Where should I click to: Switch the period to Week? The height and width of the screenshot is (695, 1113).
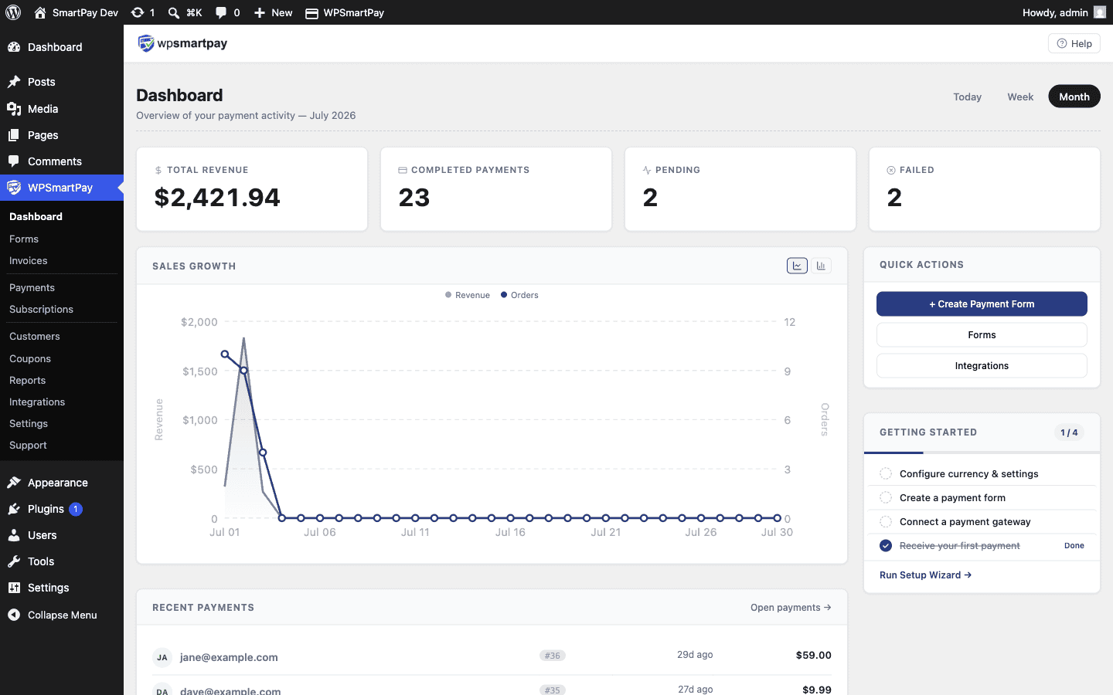(1020, 97)
